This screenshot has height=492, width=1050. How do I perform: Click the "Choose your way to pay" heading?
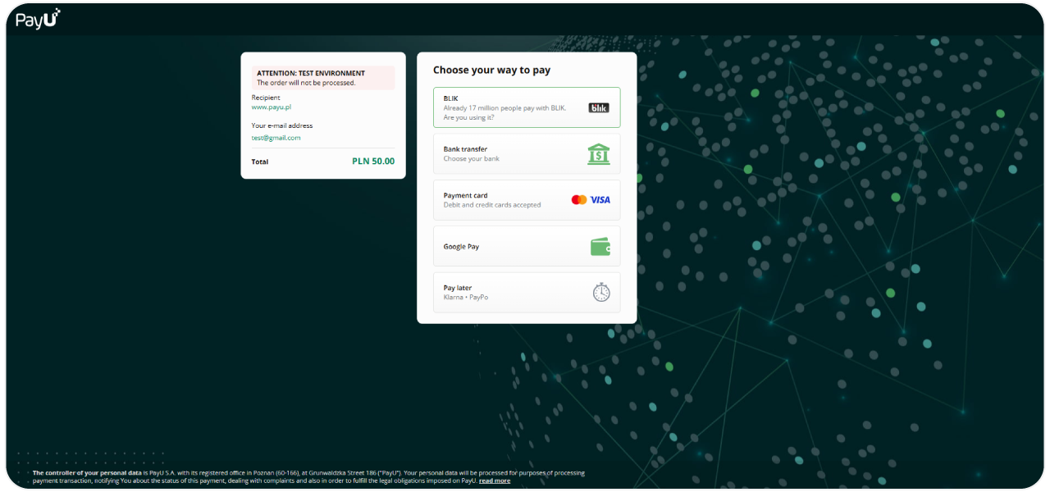[x=491, y=71]
